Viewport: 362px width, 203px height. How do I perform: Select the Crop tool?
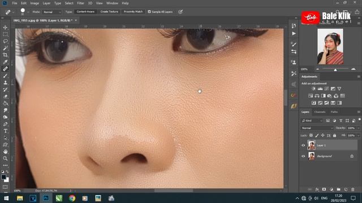[5, 55]
